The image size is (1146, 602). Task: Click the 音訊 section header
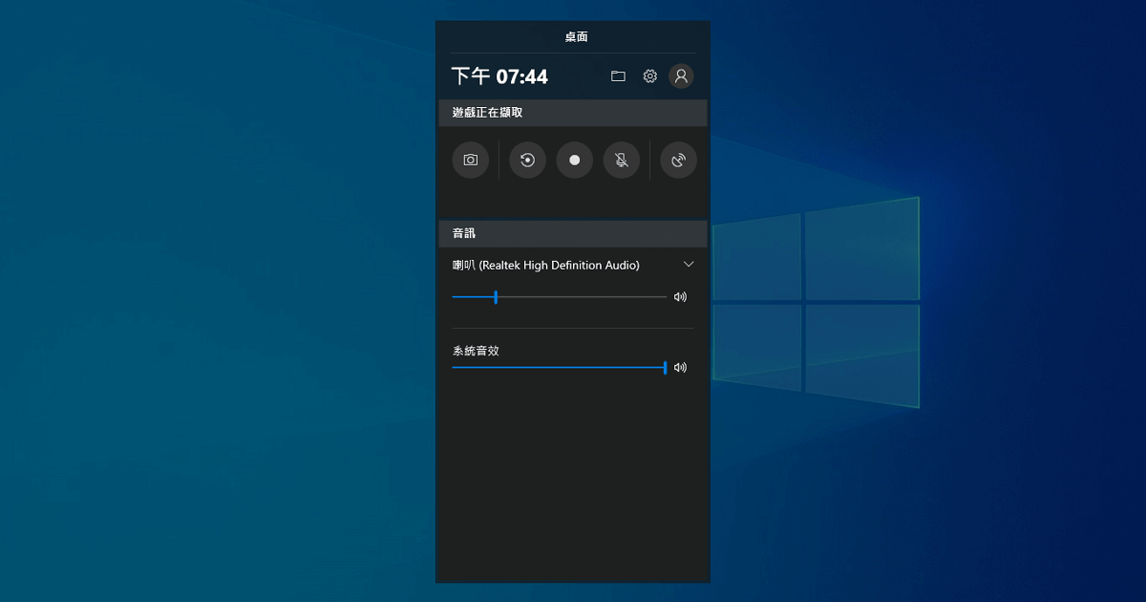tap(573, 233)
